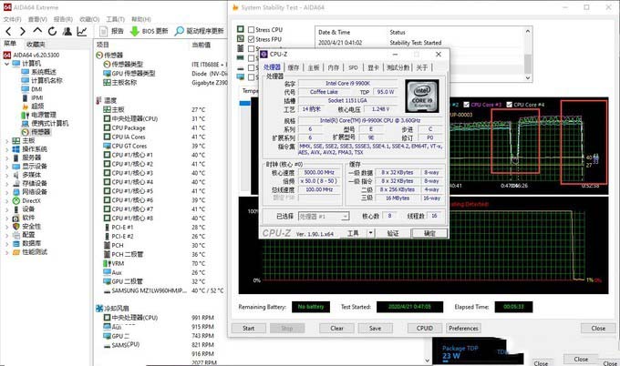Open the 查看(V) menu
The width and height of the screenshot is (620, 366).
tap(37, 19)
